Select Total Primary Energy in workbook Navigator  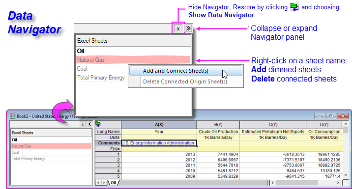(x=51, y=159)
